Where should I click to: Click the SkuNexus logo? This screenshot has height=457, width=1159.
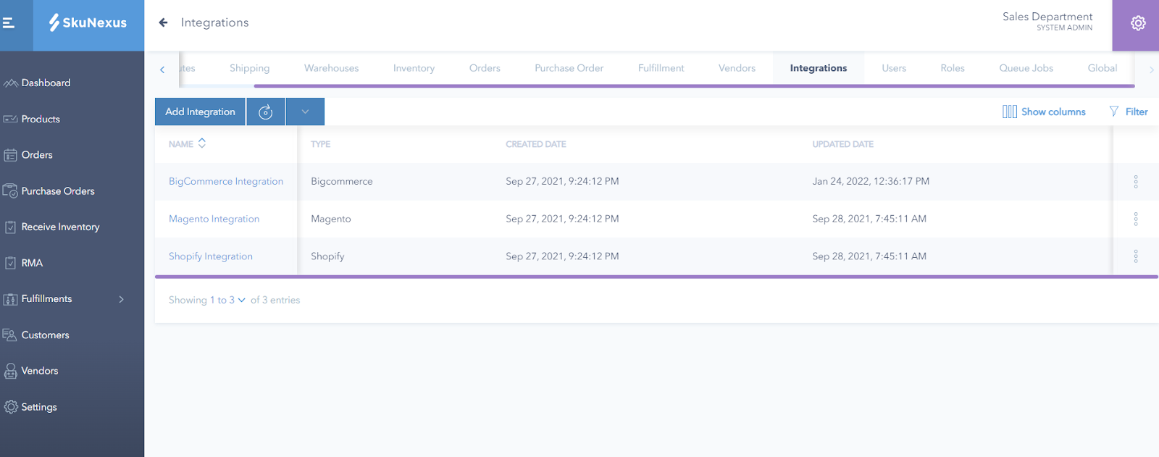88,22
